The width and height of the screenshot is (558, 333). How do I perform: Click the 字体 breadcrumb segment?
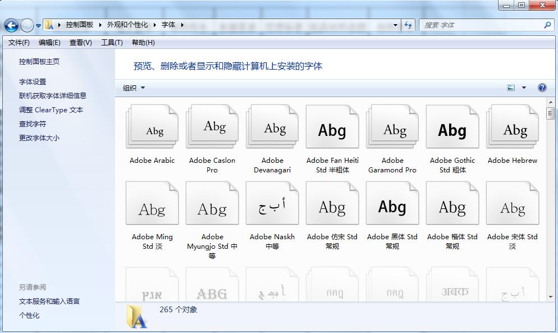[168, 25]
